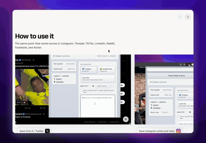Follow the Support link in the Instagram demo
This screenshot has width=206, height=143.
tap(156, 105)
